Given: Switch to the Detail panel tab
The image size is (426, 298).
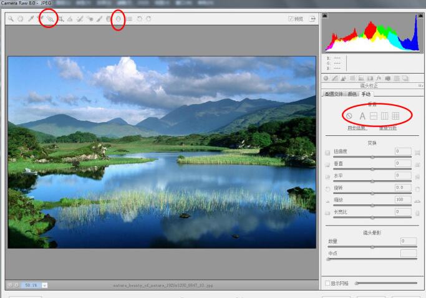Looking at the screenshot, I should point(344,78).
